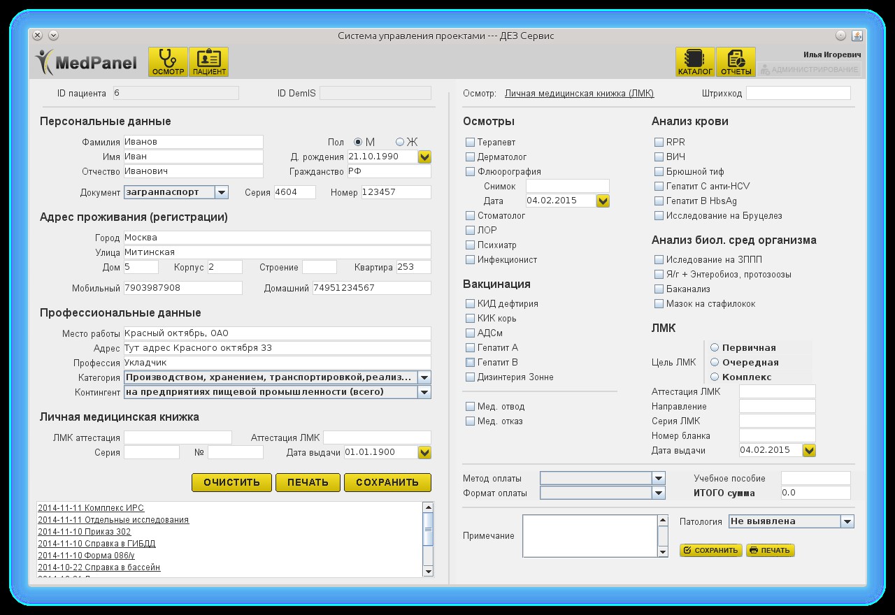
Task: Click the Штрихкод input field
Action: coord(799,94)
